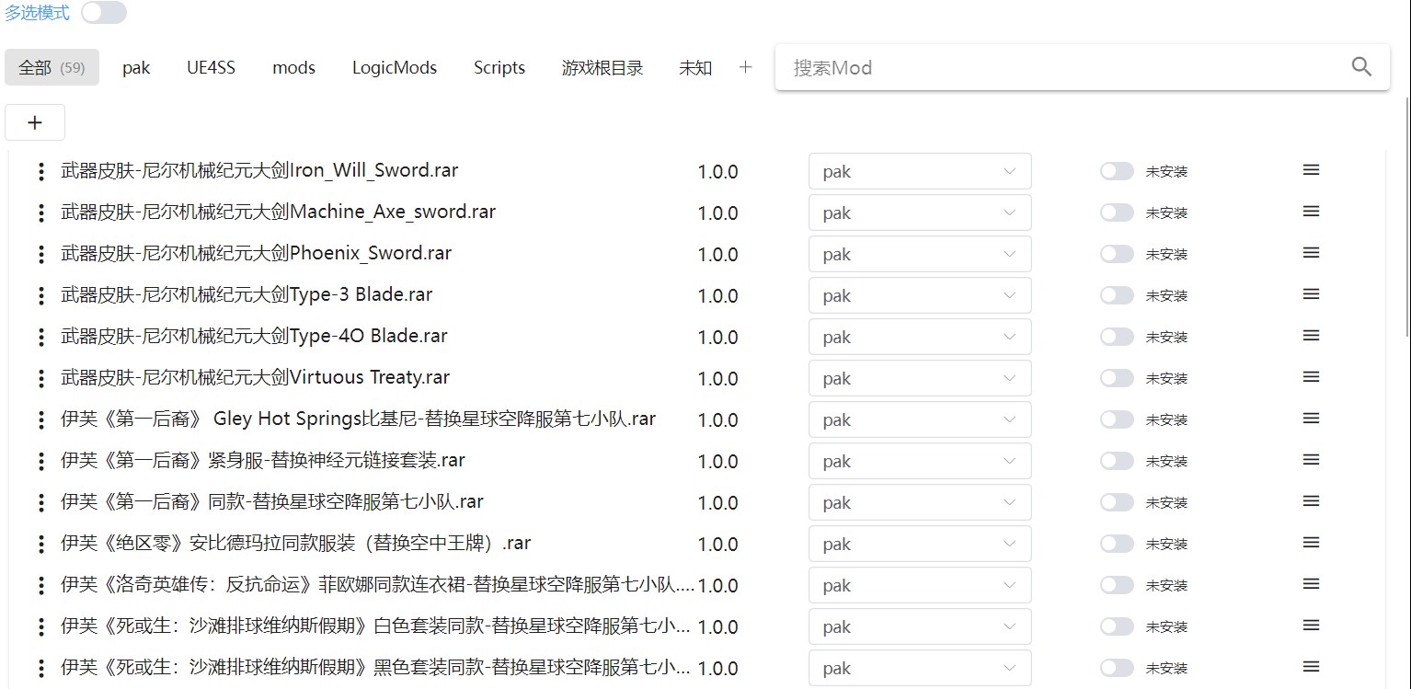Click the plus icon after 未知 tab
Screen dimensions: 1411x689
[745, 67]
